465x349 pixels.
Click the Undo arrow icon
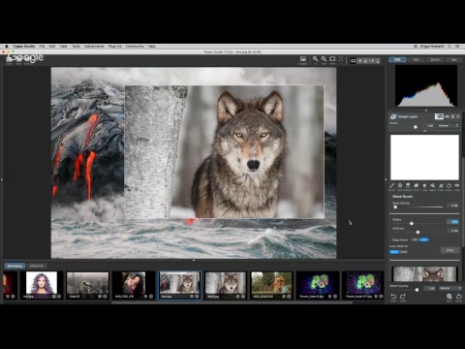pyautogui.click(x=393, y=296)
